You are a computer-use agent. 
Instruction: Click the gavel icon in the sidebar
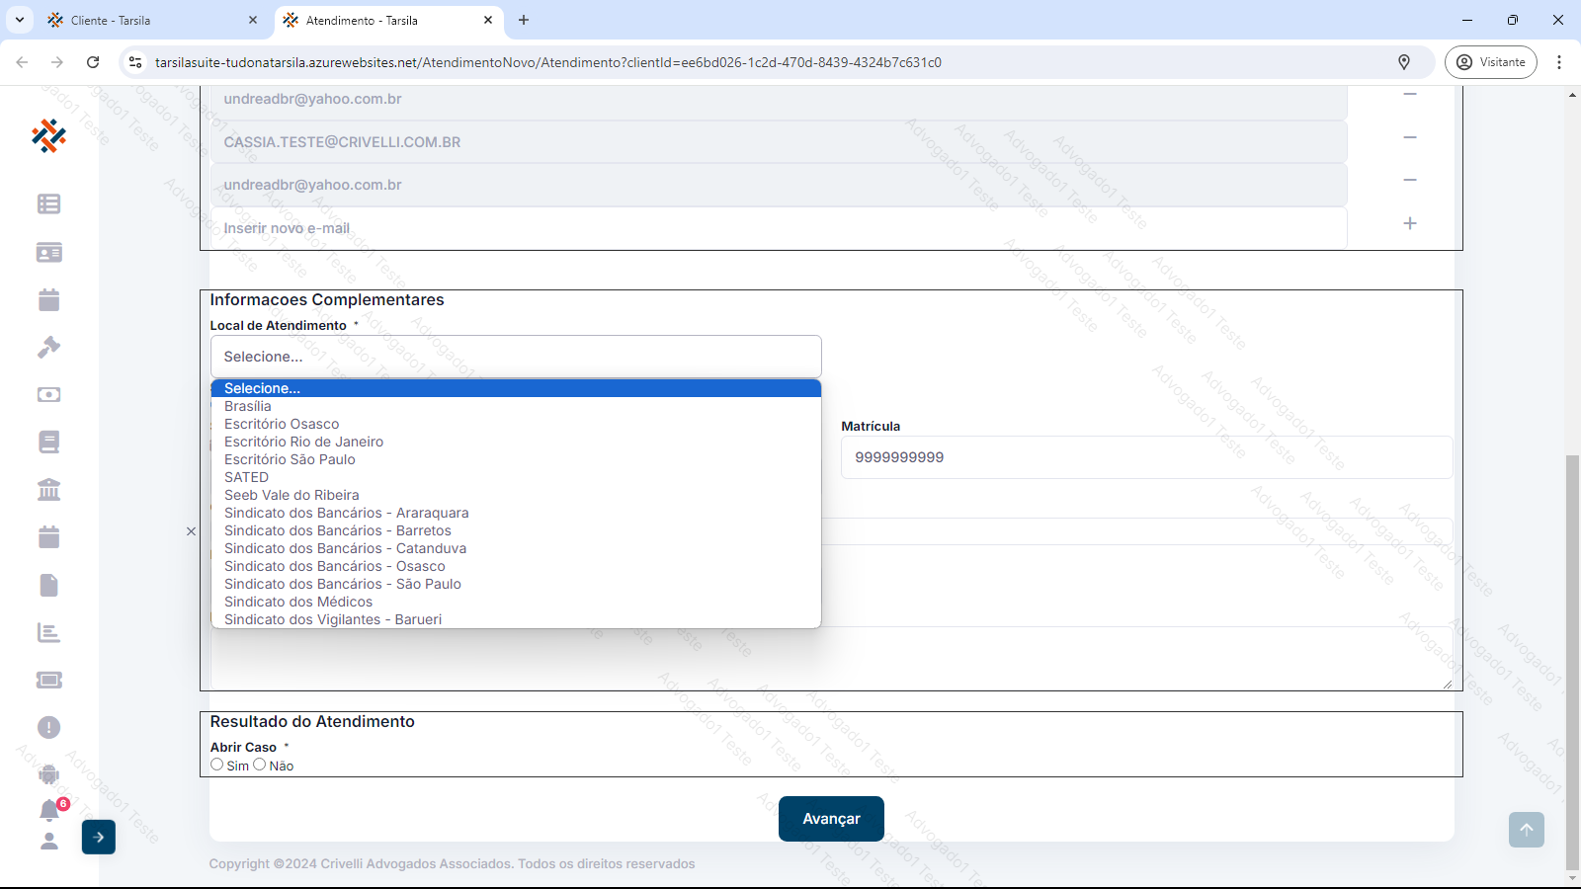pyautogui.click(x=48, y=347)
